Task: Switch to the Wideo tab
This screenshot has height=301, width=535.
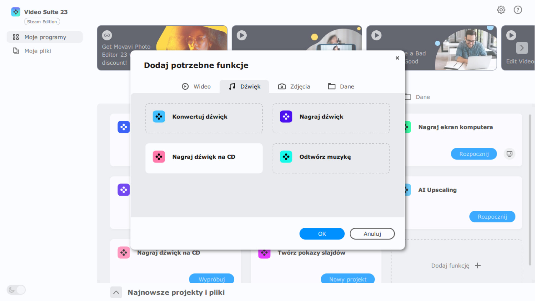Action: click(x=196, y=87)
